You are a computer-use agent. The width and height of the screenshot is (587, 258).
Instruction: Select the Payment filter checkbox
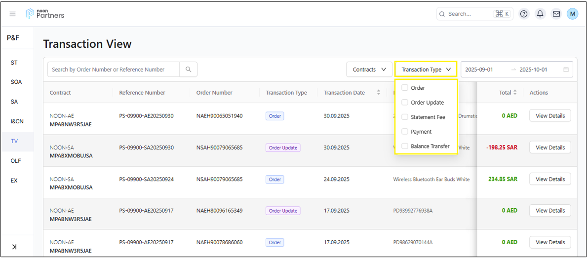click(x=405, y=132)
